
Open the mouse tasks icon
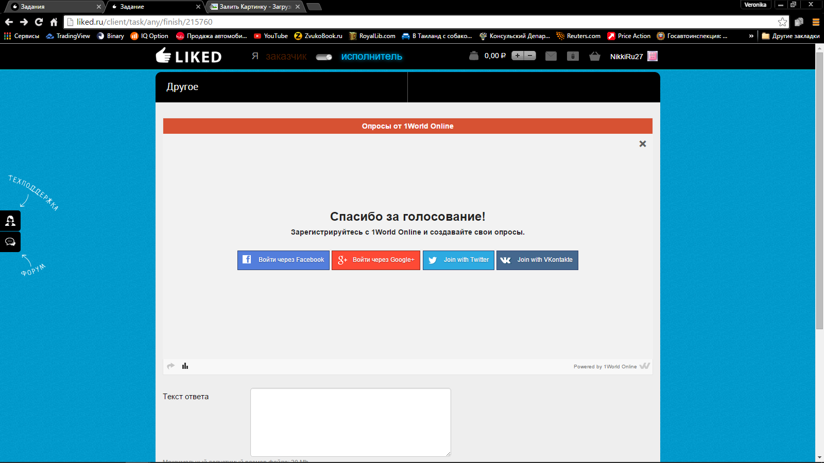(x=573, y=56)
